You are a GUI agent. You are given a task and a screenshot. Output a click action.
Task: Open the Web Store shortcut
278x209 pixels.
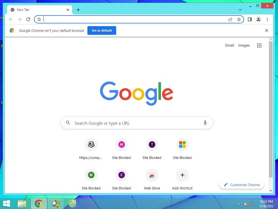pyautogui.click(x=152, y=180)
